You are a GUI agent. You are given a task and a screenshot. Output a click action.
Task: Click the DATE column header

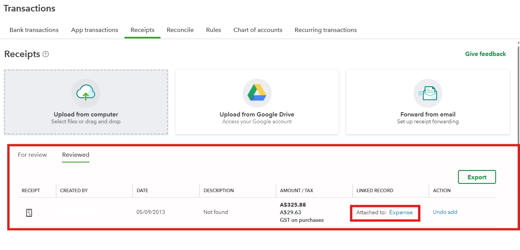coord(142,191)
